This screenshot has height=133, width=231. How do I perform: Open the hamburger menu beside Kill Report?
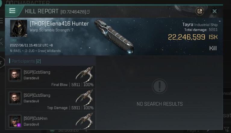click(x=12, y=11)
